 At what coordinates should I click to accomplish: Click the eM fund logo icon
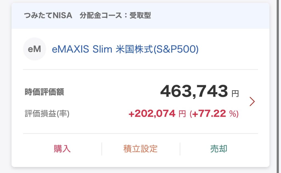click(34, 49)
